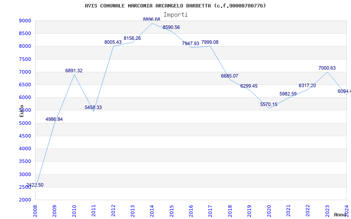Select the 7999.08 data label
The image size is (351, 219).
tap(210, 42)
